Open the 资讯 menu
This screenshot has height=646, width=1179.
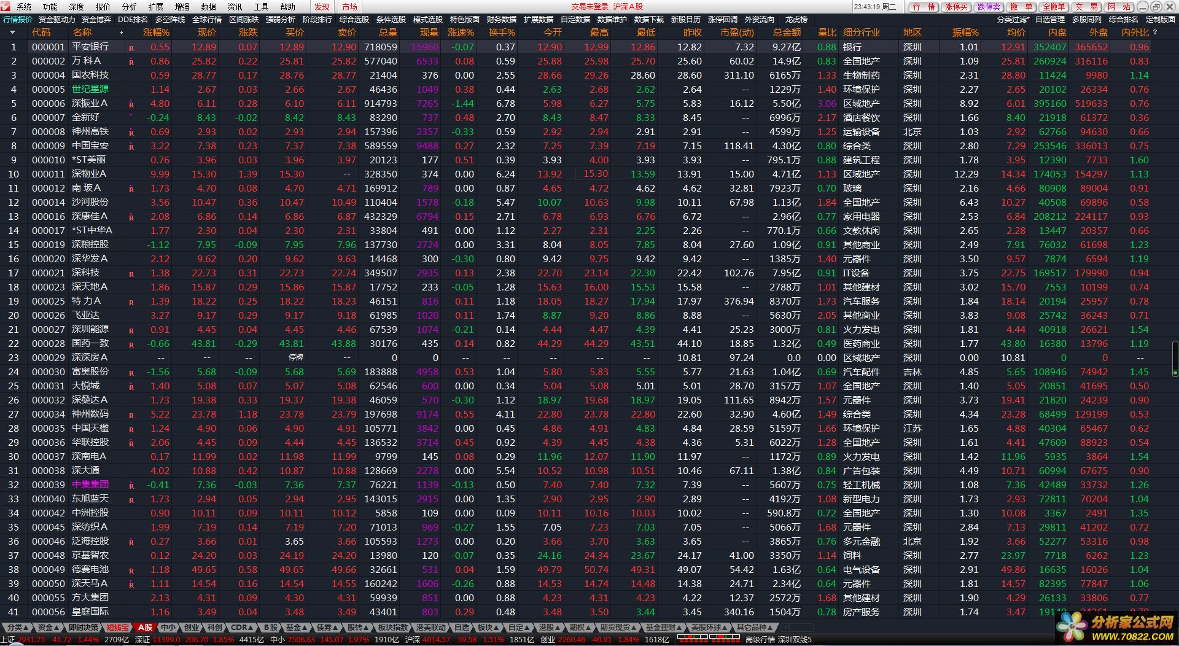235,7
